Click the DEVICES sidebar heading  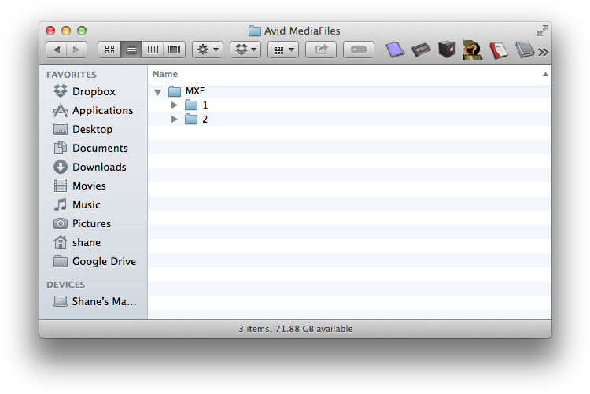pyautogui.click(x=65, y=285)
